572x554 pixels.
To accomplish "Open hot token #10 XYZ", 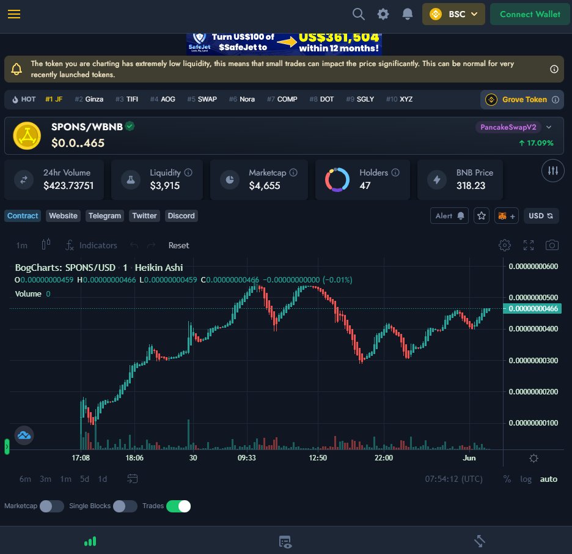I will tap(399, 99).
